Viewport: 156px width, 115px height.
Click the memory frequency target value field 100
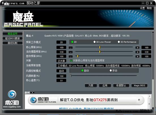coord(146,57)
